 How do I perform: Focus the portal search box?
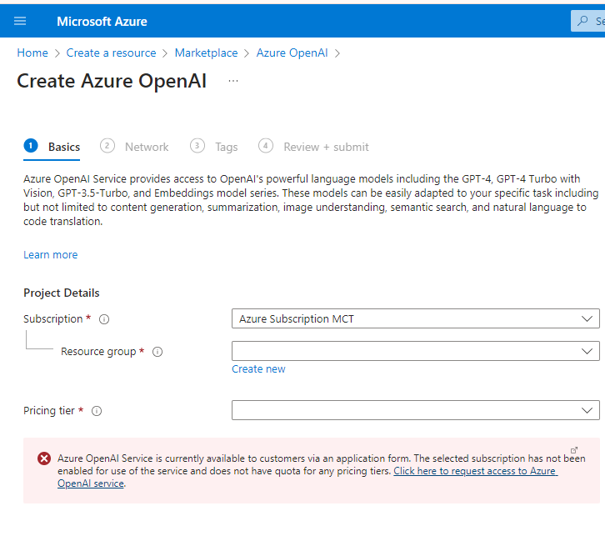click(x=587, y=21)
